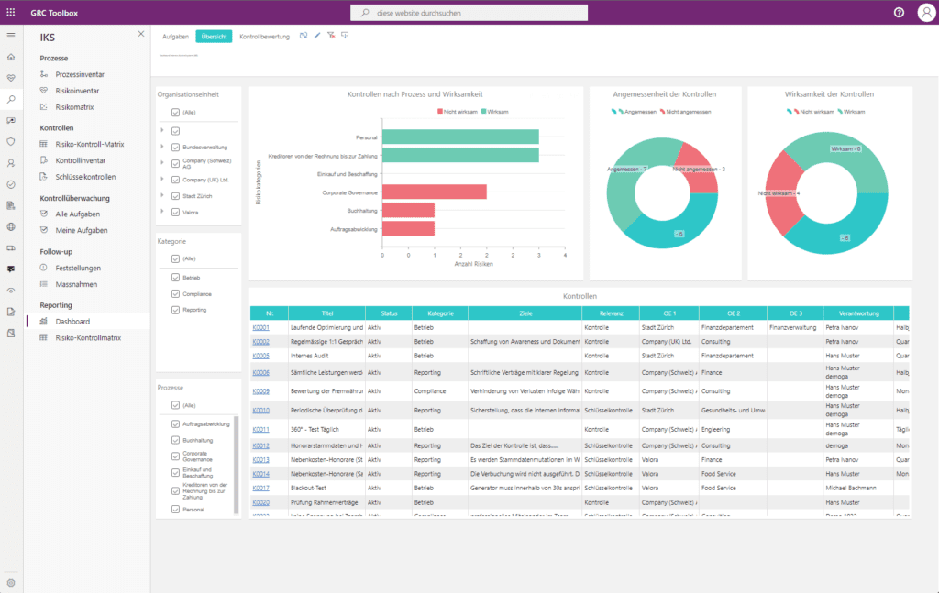Toggle the Stadt Zürich checkbox

175,195
